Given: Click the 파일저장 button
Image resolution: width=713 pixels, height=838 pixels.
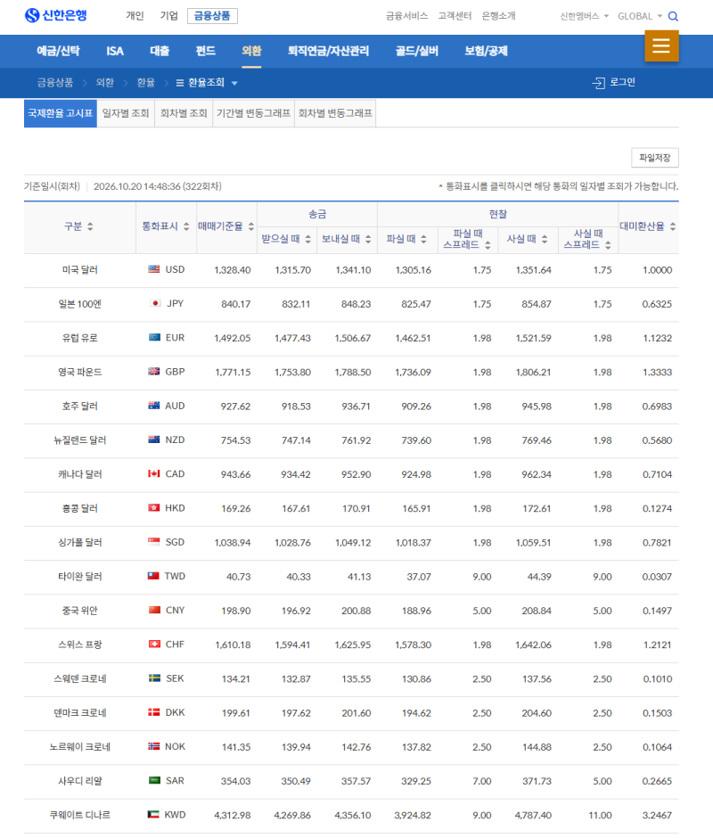Looking at the screenshot, I should coord(655,158).
